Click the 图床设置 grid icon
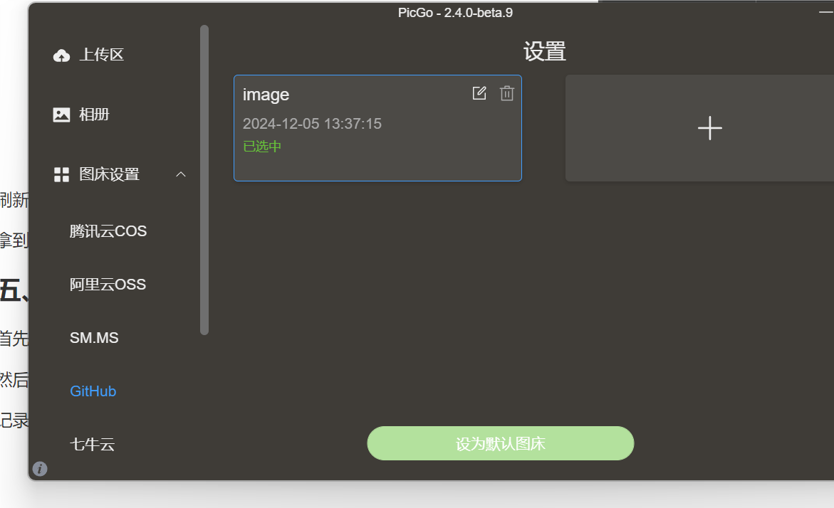This screenshot has width=834, height=508. point(62,174)
